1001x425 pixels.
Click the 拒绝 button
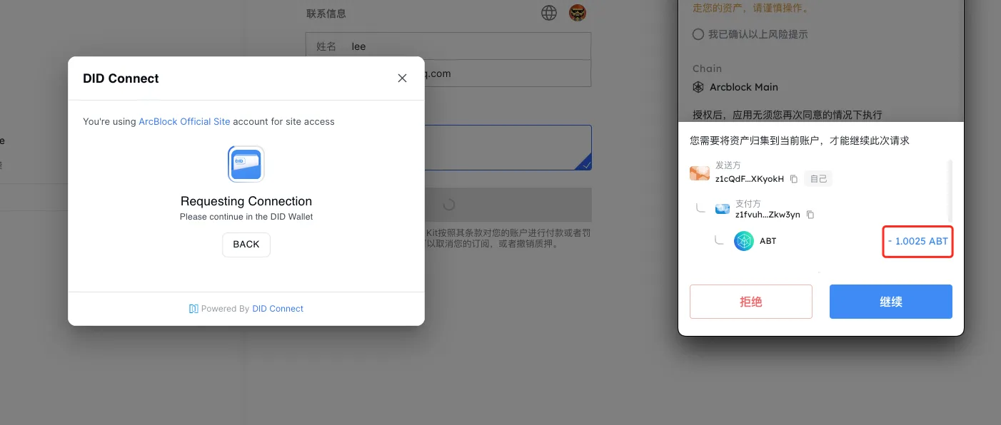751,302
